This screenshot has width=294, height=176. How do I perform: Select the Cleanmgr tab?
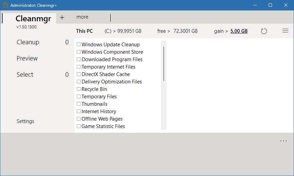pyautogui.click(x=33, y=19)
